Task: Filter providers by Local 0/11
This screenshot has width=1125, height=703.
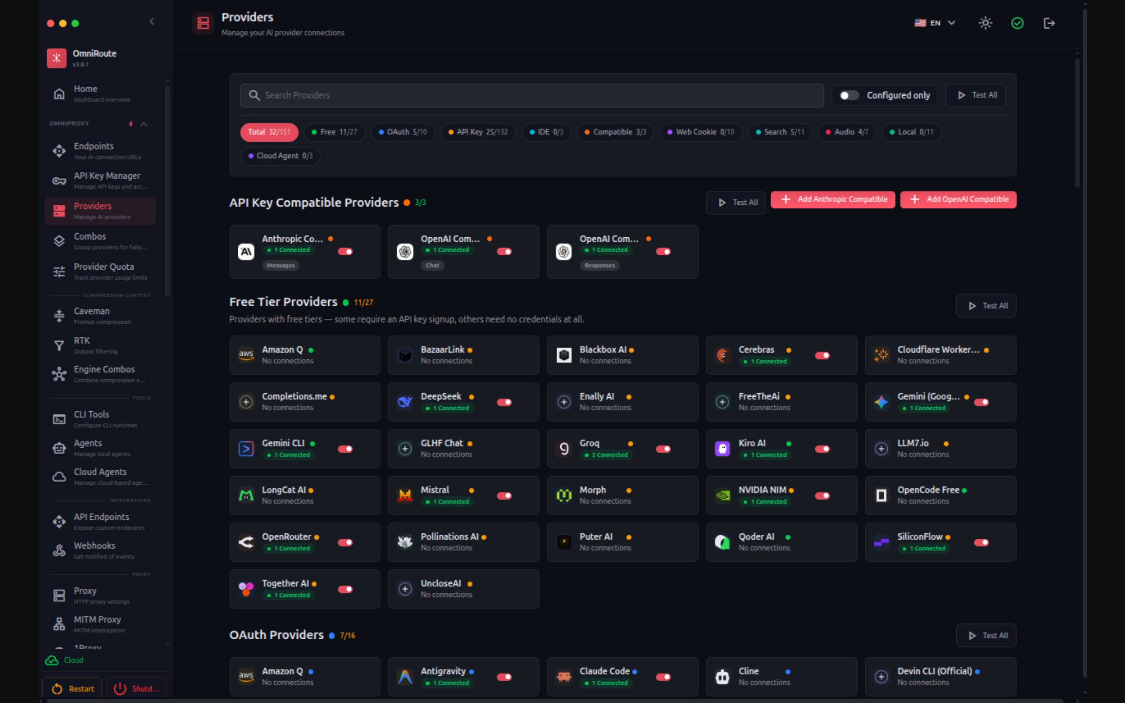Action: (911, 132)
